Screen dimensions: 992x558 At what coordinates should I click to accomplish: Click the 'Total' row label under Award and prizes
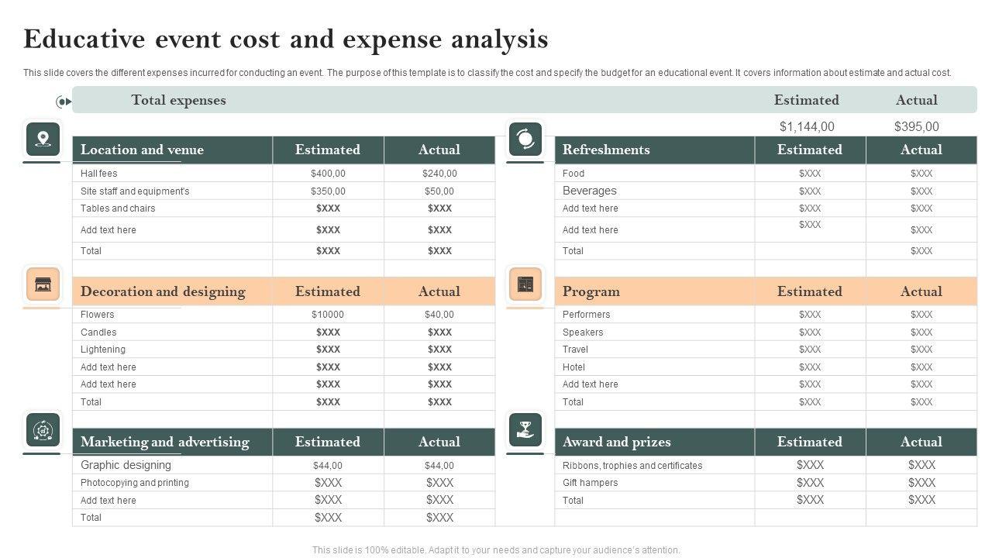point(573,501)
